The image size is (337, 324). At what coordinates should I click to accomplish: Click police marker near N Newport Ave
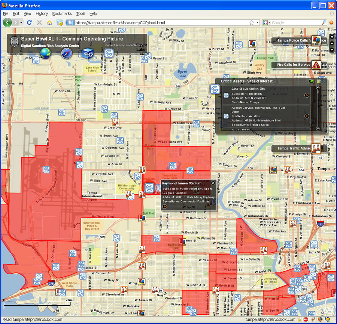tap(252, 44)
